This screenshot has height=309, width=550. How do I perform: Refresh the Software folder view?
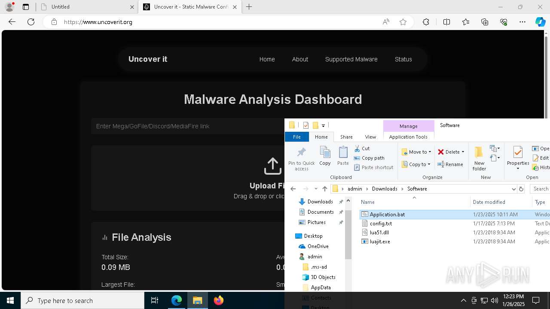tap(521, 189)
